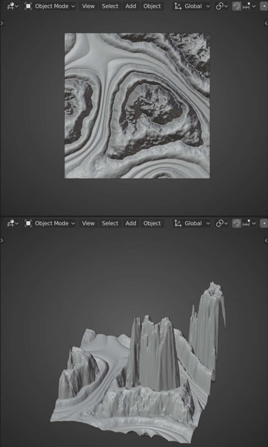Open pivot point dropdown in upper viewport

click(222, 6)
